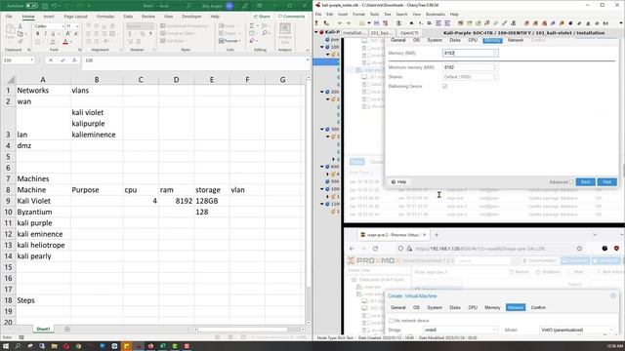Image resolution: width=625 pixels, height=351 pixels.
Task: Open the Excel Format cells dropdown
Action: point(230,41)
